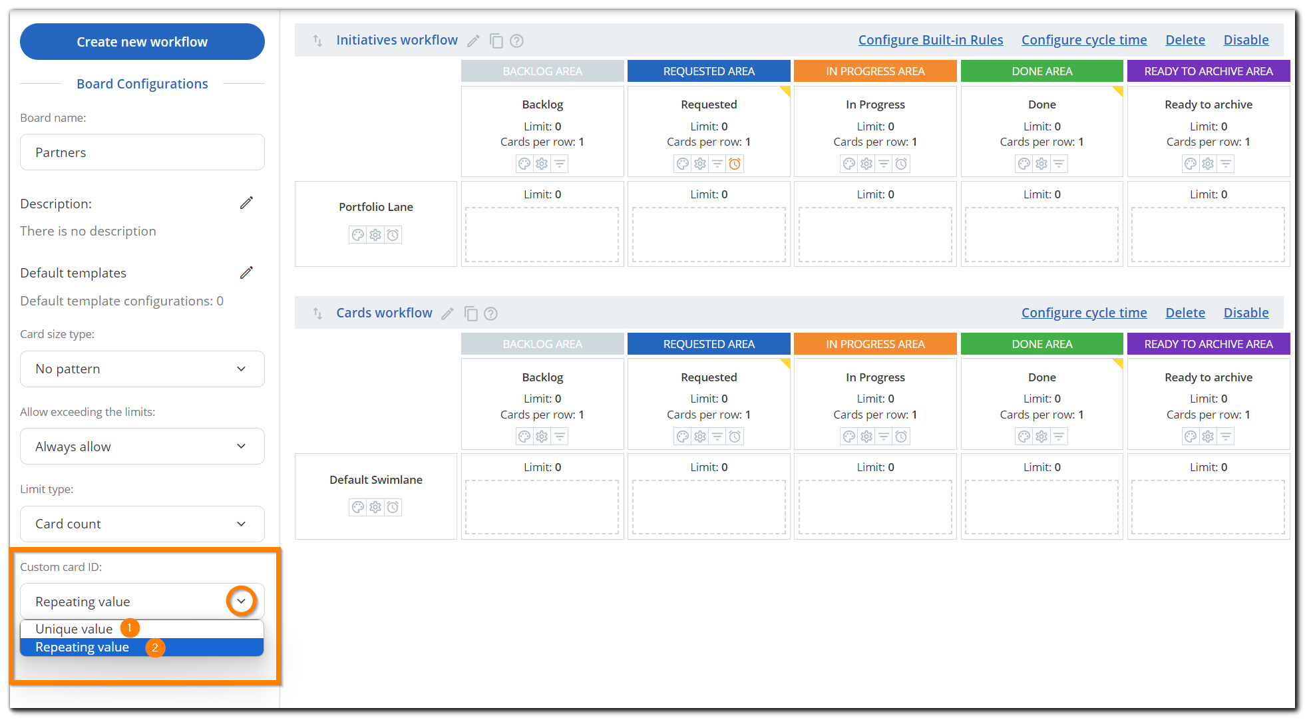This screenshot has height=726, width=1313.
Task: Open color palette for Initiatives Backlog column
Action: tap(524, 164)
